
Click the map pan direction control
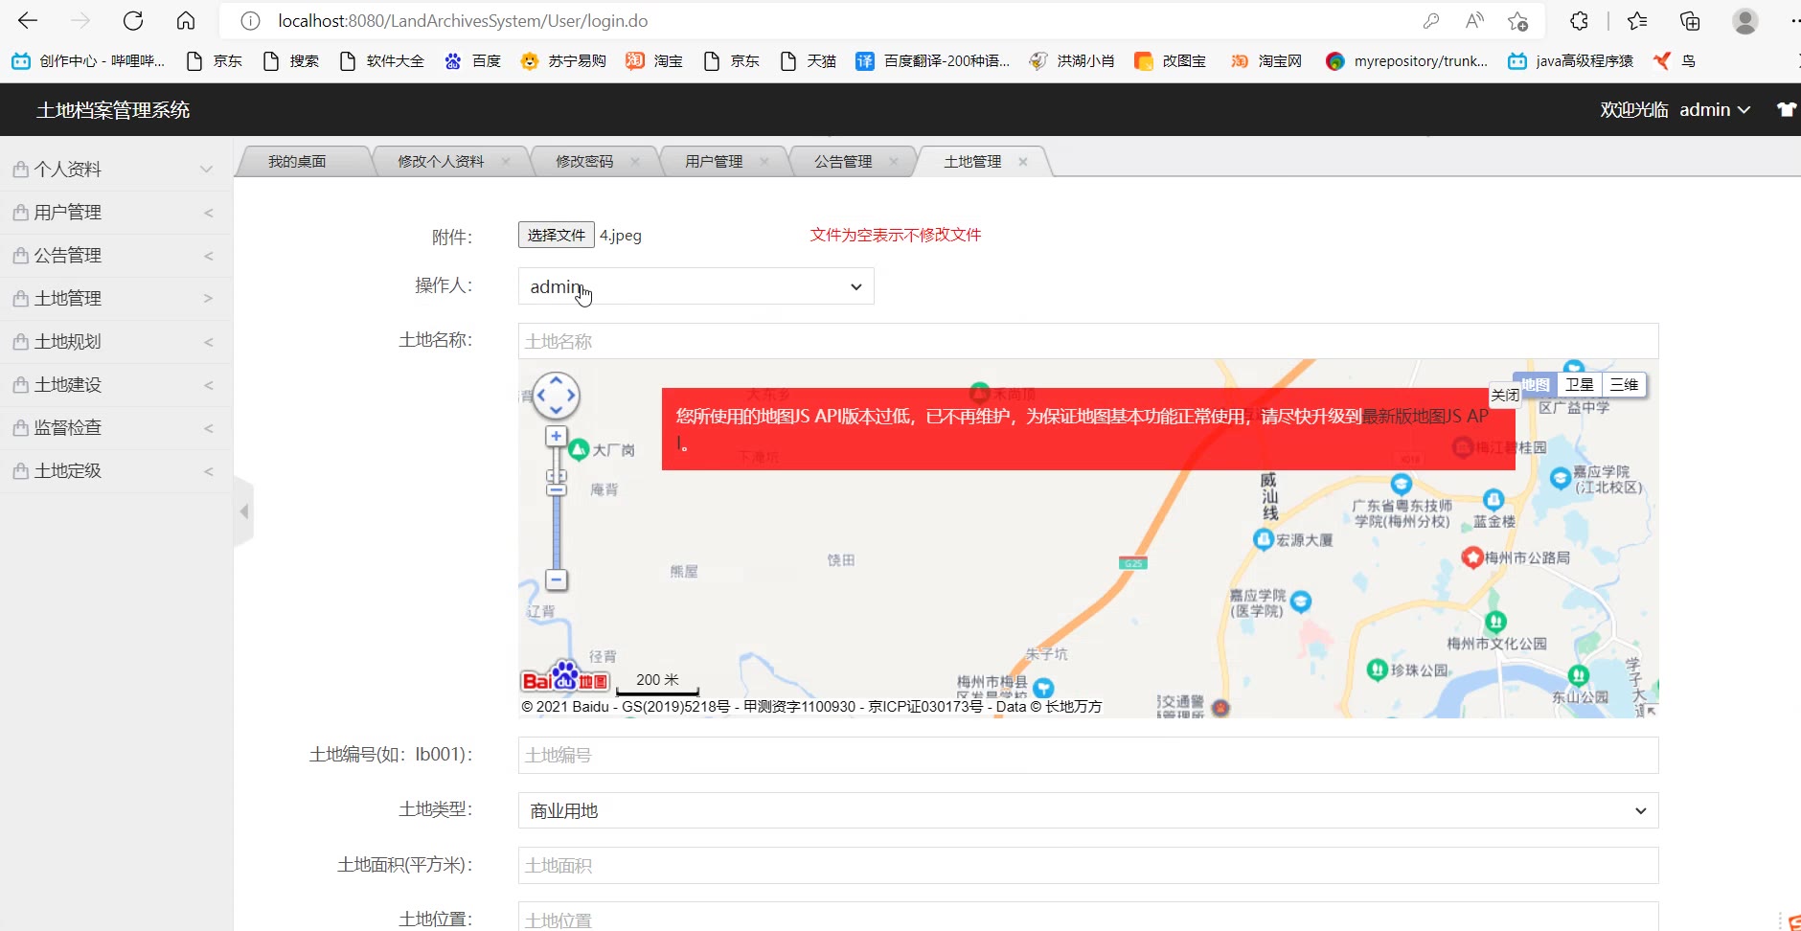tap(556, 396)
